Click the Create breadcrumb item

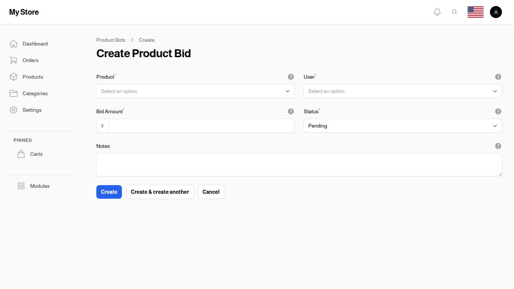(x=146, y=40)
